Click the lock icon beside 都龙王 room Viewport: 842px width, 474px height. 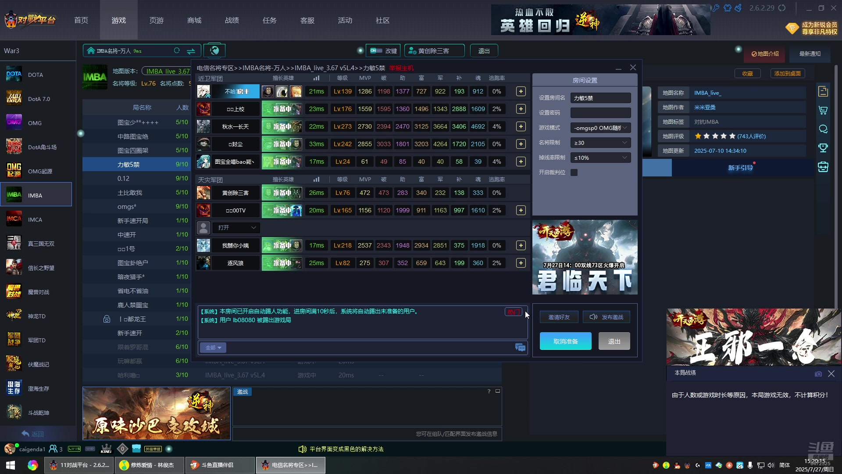[x=107, y=319]
